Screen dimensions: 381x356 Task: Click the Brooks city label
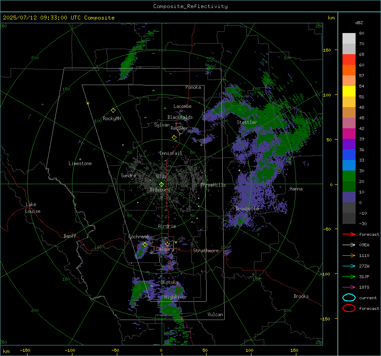pos(301,296)
